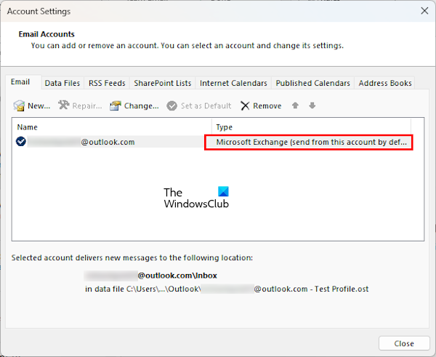The height and width of the screenshot is (357, 436).
Task: Open the Data Files tab
Action: click(62, 83)
